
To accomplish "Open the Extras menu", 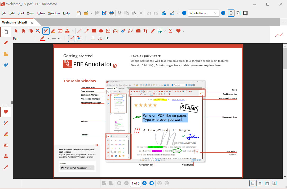I will (41, 13).
